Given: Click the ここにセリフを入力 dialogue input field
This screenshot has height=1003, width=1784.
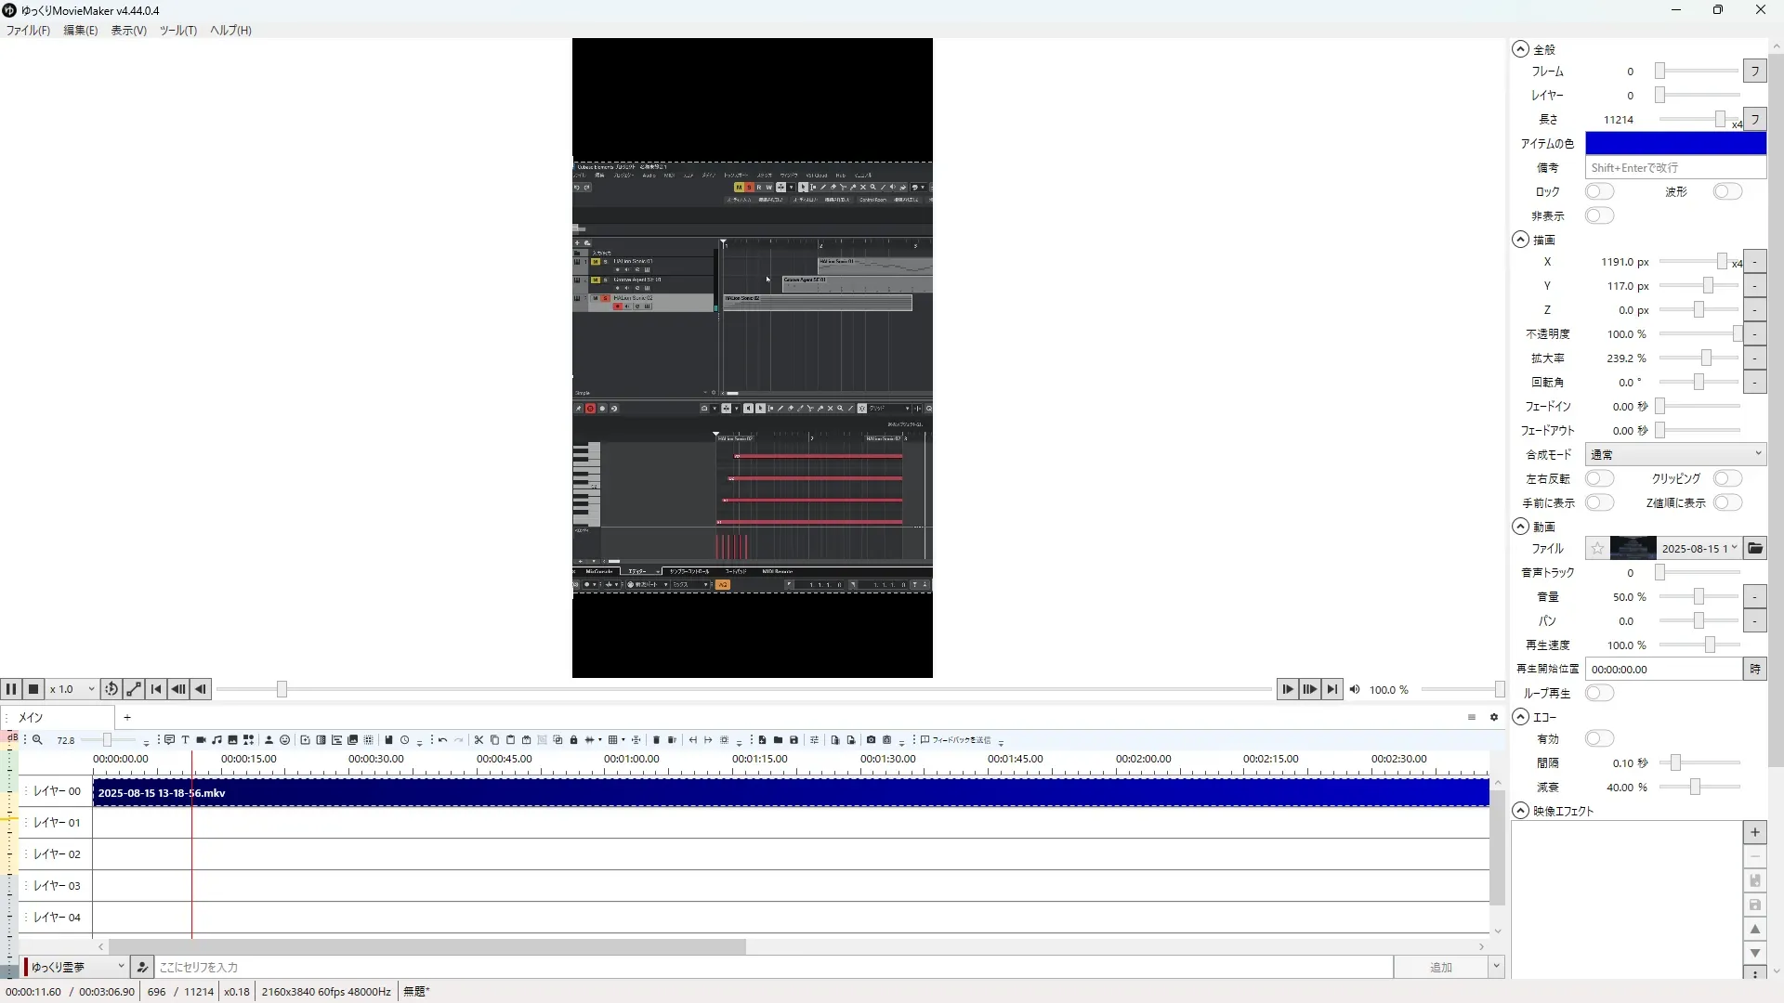Looking at the screenshot, I should [771, 967].
